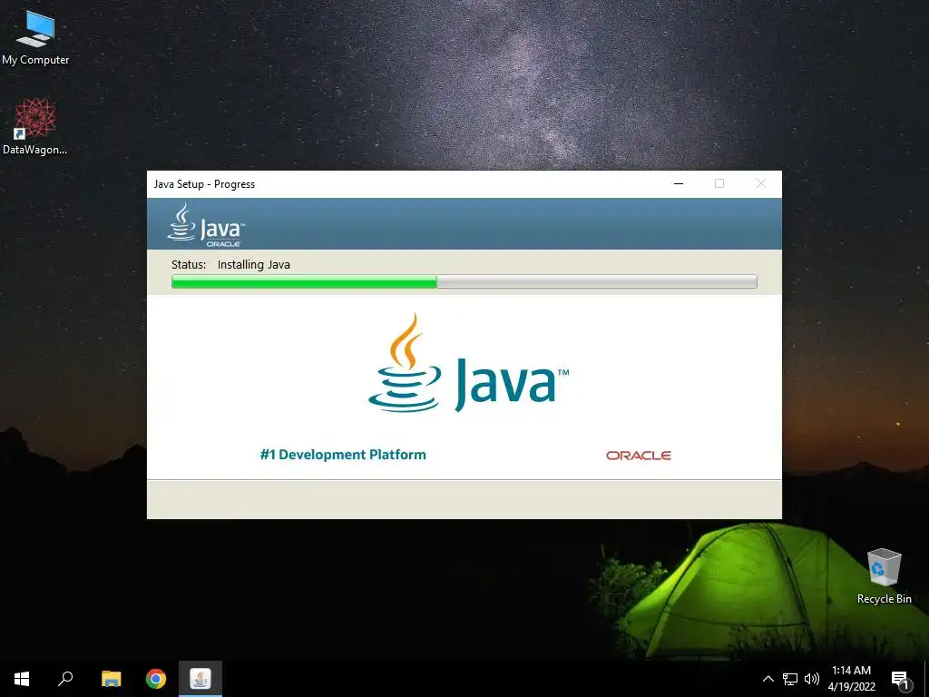
Task: Minimize the Java Setup window
Action: 679,183
